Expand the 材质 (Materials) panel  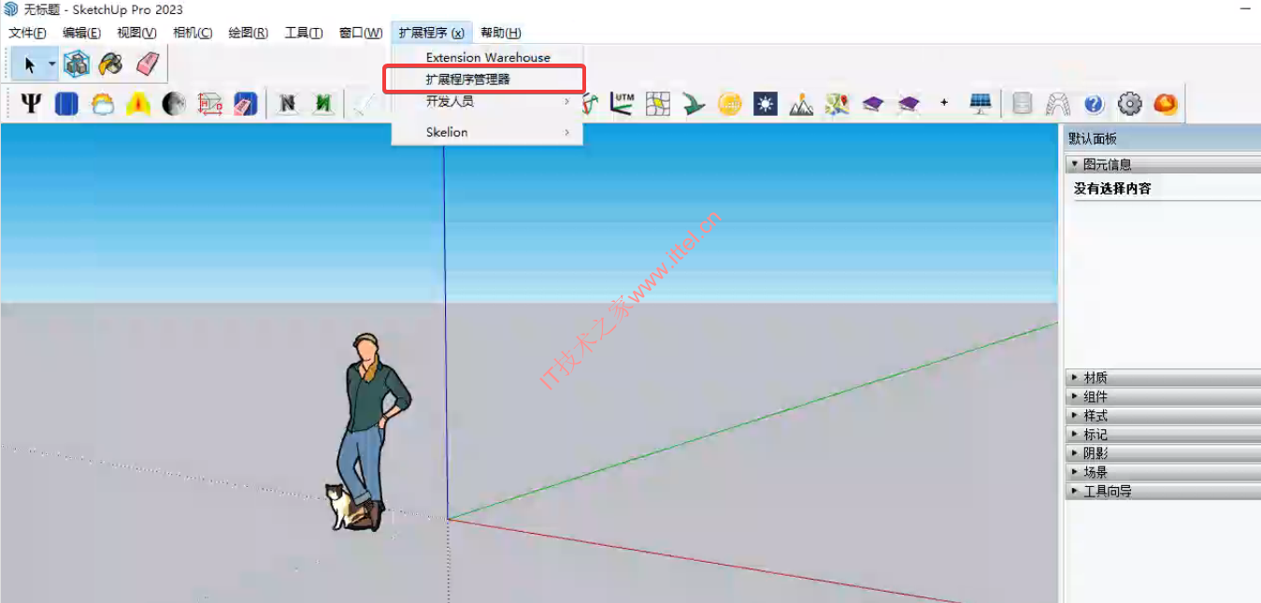point(1095,378)
